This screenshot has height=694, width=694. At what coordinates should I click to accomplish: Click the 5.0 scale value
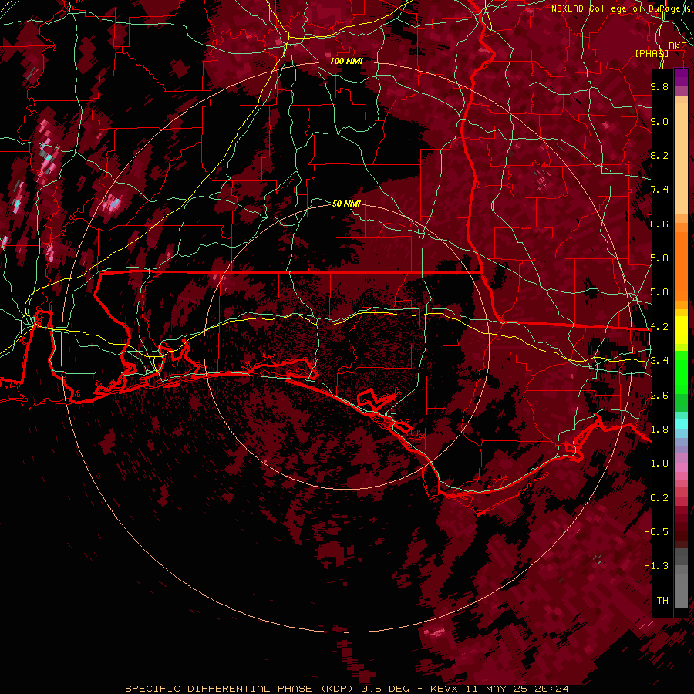point(659,292)
